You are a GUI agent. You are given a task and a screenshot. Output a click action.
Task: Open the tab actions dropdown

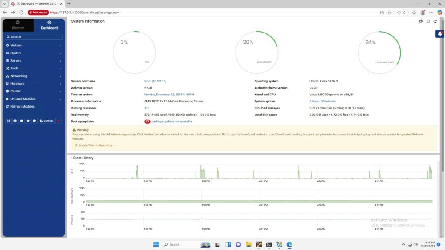pyautogui.click(x=4, y=3)
